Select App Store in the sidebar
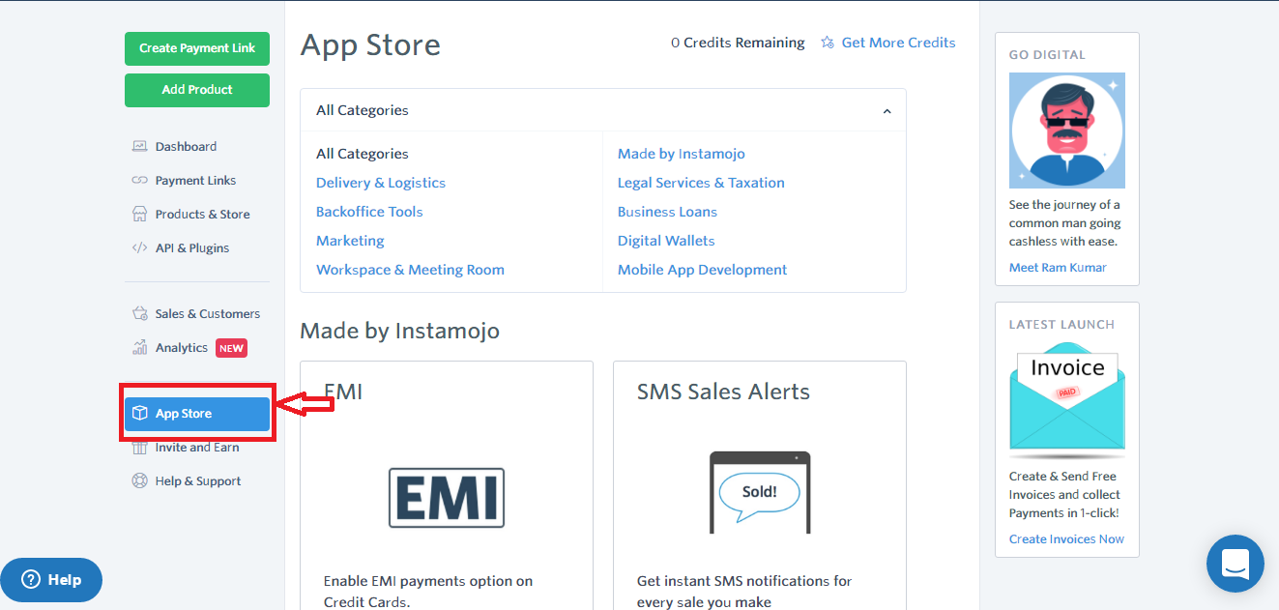Screen dimensions: 1279x610 (197, 414)
